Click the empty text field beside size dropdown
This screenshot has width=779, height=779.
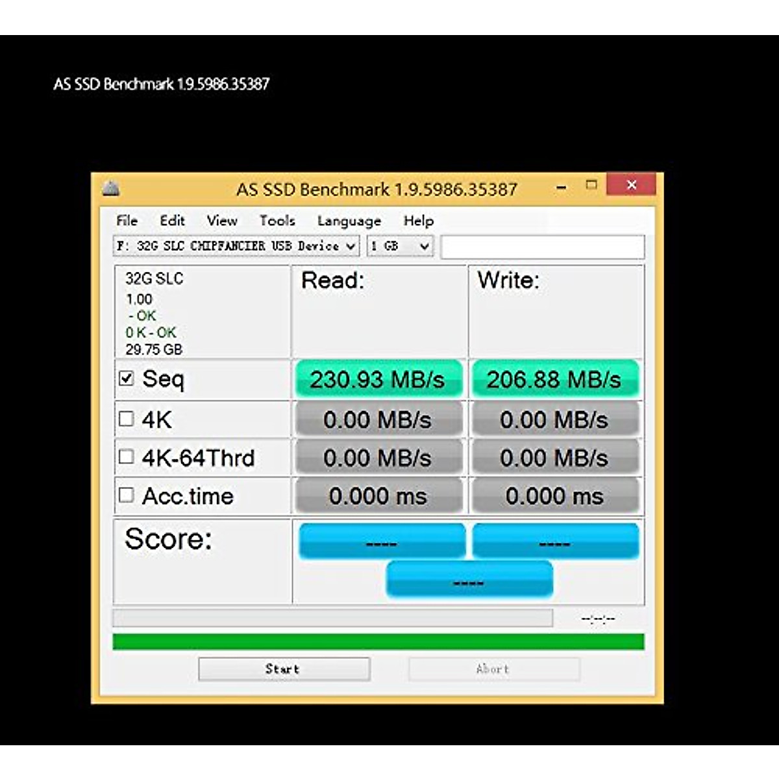[542, 247]
